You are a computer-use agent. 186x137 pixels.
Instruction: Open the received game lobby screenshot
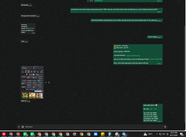32,83
